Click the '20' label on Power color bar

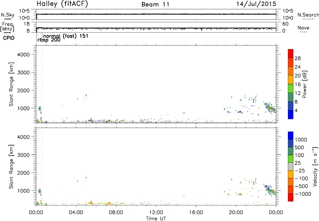coord(297,76)
